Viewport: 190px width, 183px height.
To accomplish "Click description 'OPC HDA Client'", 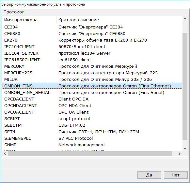I will coord(75,106).
